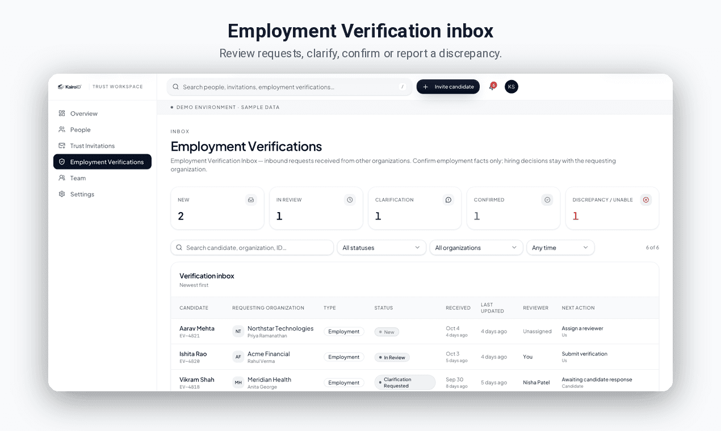The height and width of the screenshot is (431, 721).
Task: Focus the top global search field
Action: (290, 87)
